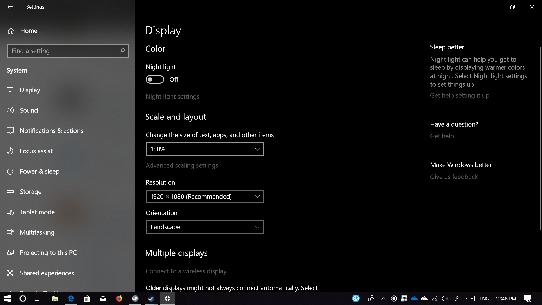The height and width of the screenshot is (305, 542).
Task: Open the Resolution dropdown
Action: 205,196
